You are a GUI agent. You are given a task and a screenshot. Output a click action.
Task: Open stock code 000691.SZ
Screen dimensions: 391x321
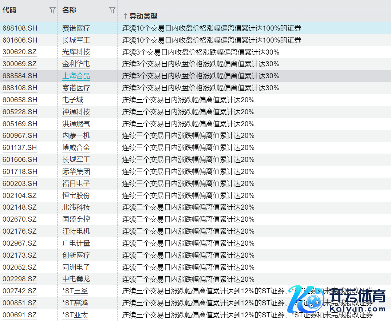coord(20,315)
